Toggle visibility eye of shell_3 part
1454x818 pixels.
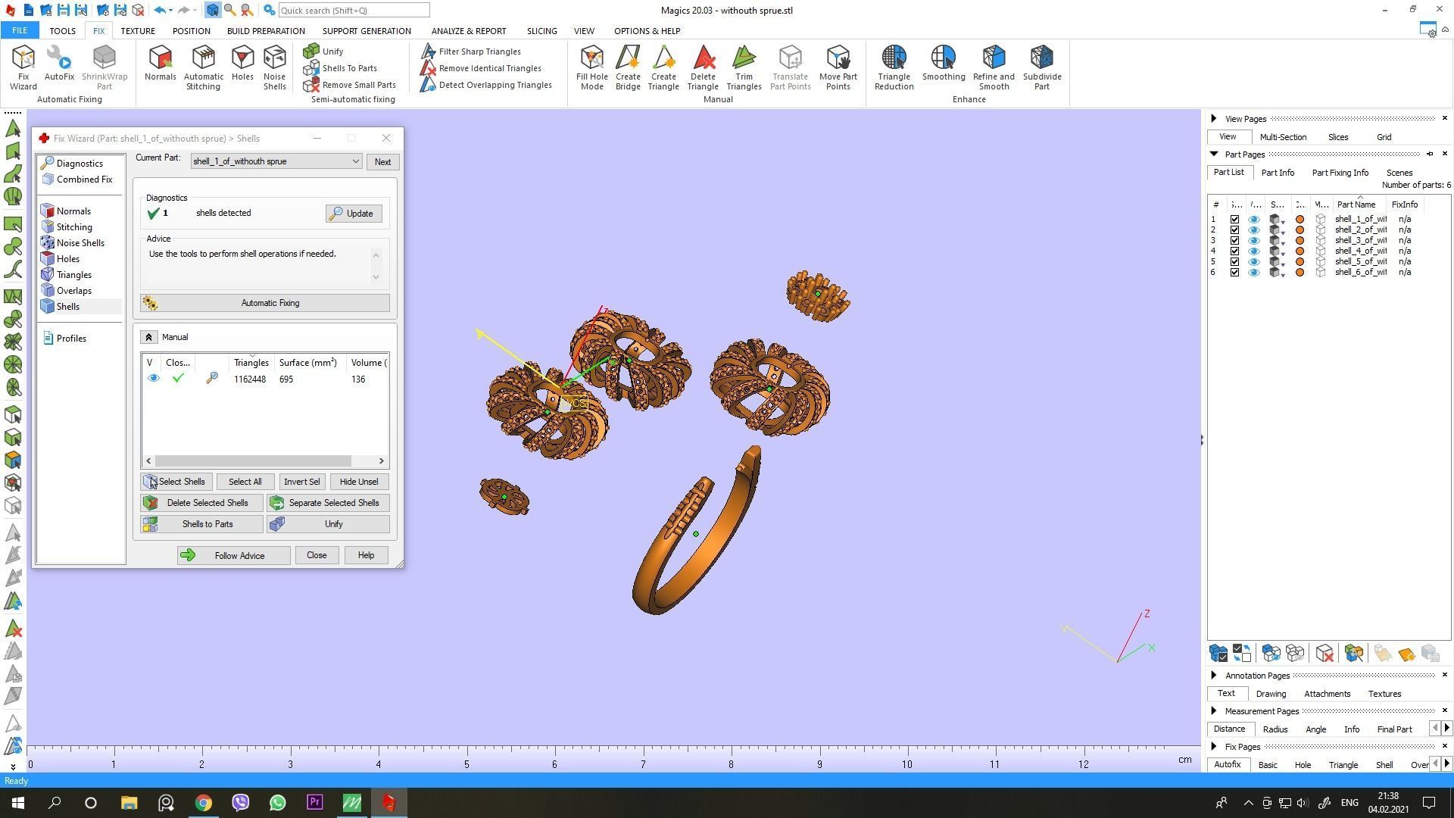(1254, 241)
